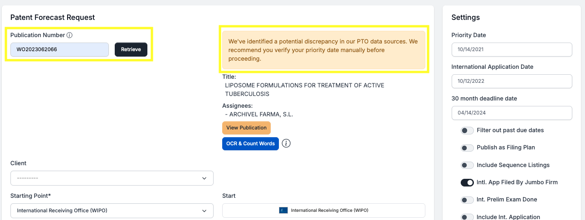Toggle Int. Prelim Exam Done switch
This screenshot has height=220, width=585.
pos(467,200)
